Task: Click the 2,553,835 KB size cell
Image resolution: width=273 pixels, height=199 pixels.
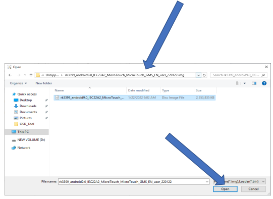Action: 205,98
